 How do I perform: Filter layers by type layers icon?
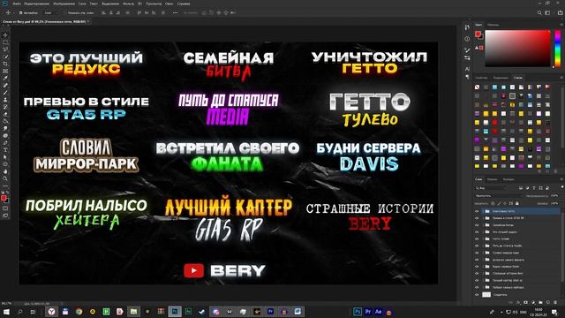534,188
